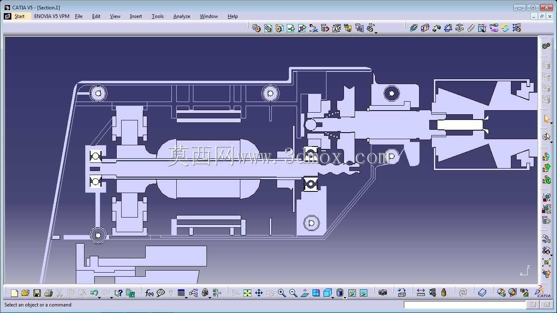Image resolution: width=557 pixels, height=313 pixels.
Task: Open a file with the folder icon
Action: tap(25, 293)
